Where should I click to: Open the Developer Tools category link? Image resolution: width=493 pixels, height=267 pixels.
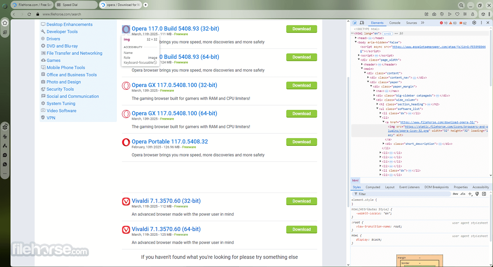click(x=62, y=31)
